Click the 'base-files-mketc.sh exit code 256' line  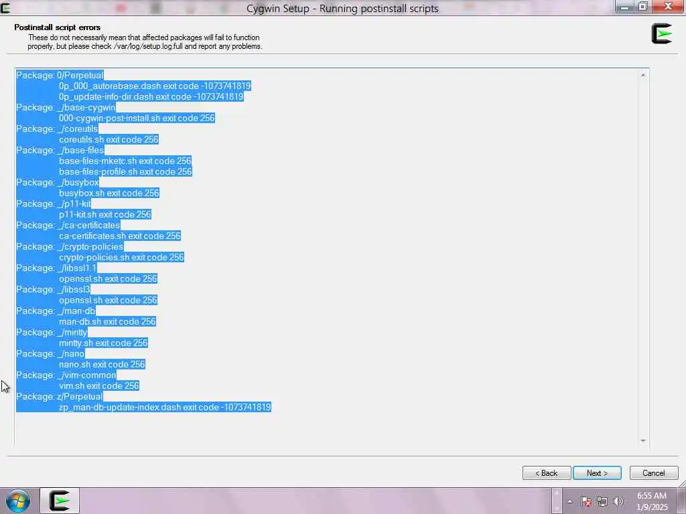coord(125,161)
